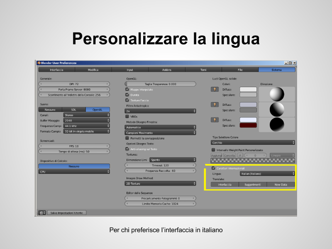Switch to Input tab
The image size is (332, 249).
point(130,70)
